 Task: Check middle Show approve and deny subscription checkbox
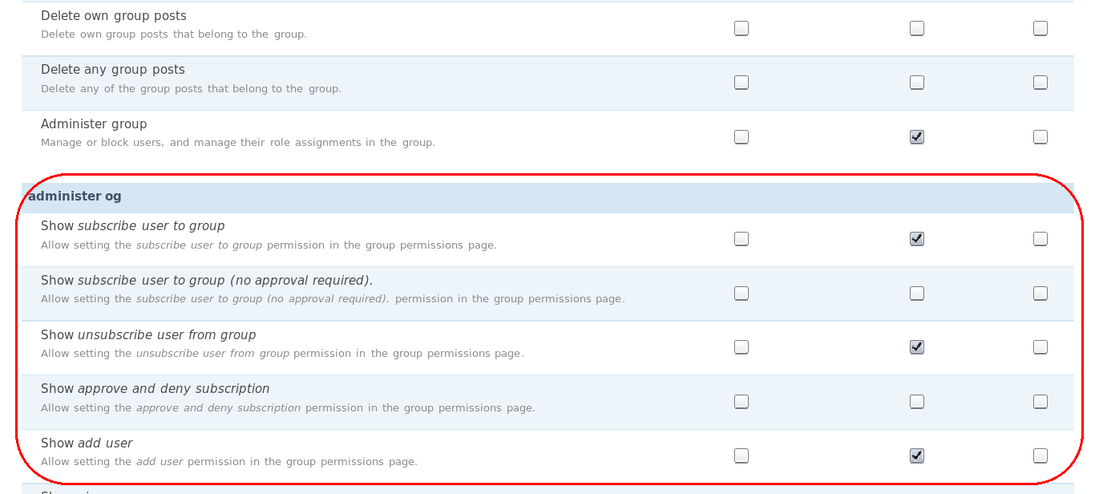click(916, 401)
